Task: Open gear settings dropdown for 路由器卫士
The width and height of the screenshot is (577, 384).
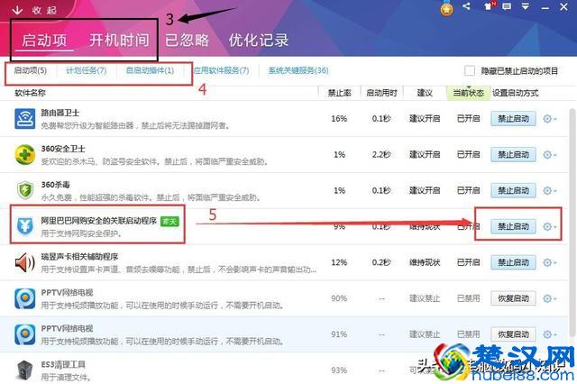Action: (550, 119)
